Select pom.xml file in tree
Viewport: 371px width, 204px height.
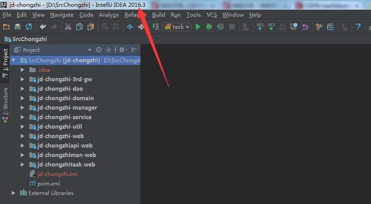pos(48,183)
